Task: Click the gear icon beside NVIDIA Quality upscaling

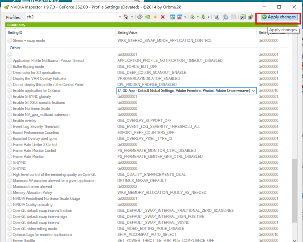Action: tap(9, 204)
